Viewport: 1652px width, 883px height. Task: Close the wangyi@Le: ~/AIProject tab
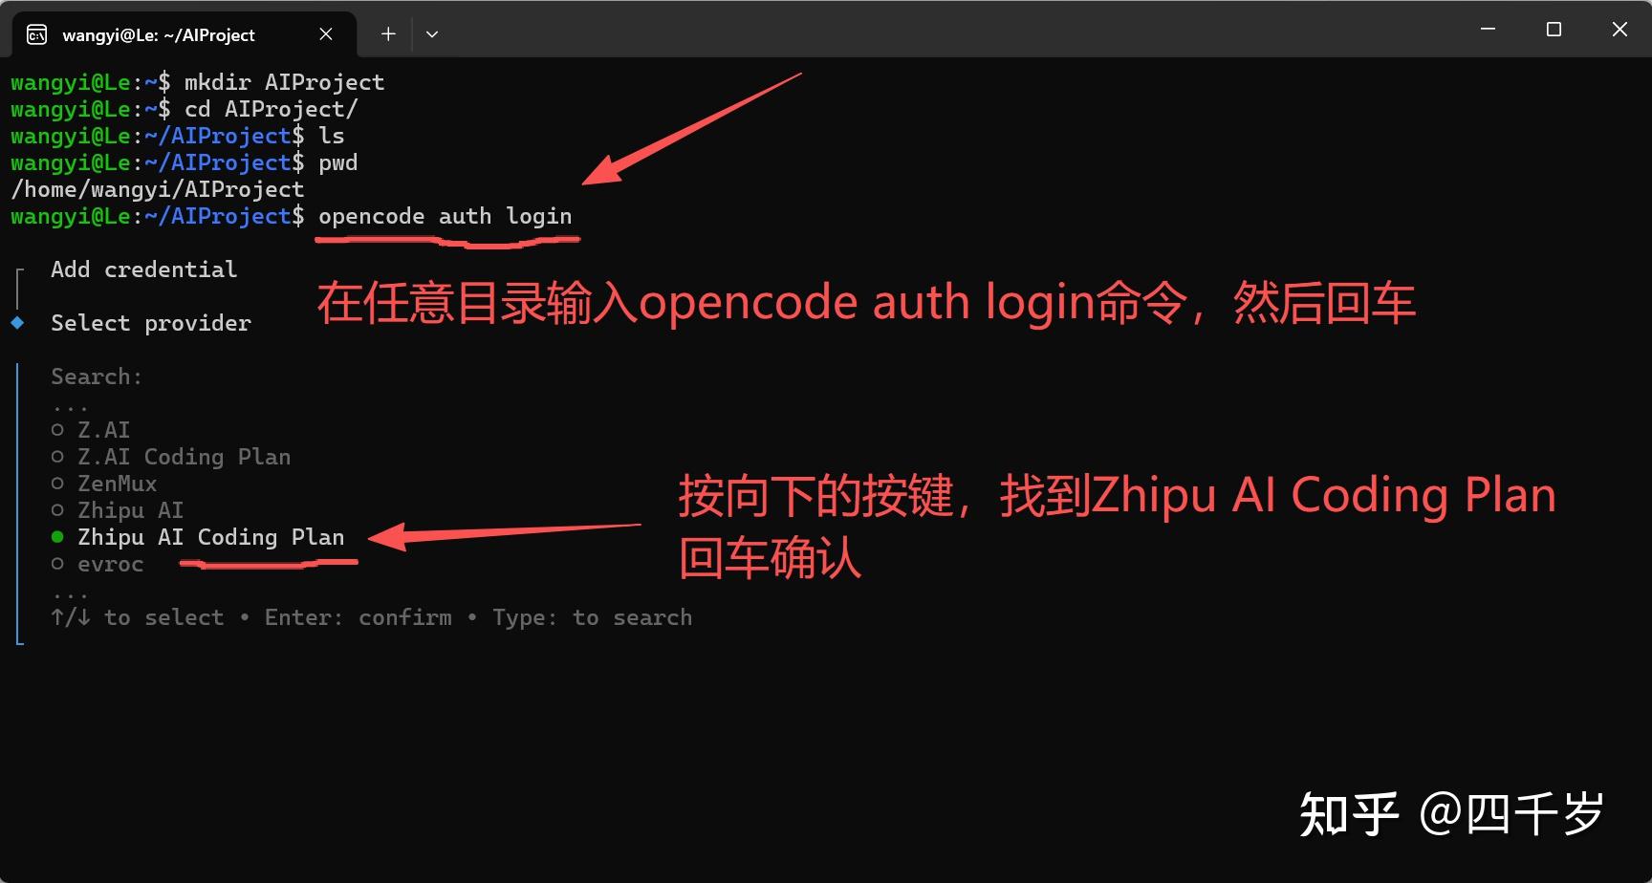[326, 34]
